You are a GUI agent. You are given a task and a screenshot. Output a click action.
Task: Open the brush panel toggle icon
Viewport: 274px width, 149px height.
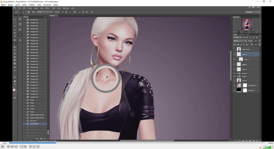[x=29, y=12]
